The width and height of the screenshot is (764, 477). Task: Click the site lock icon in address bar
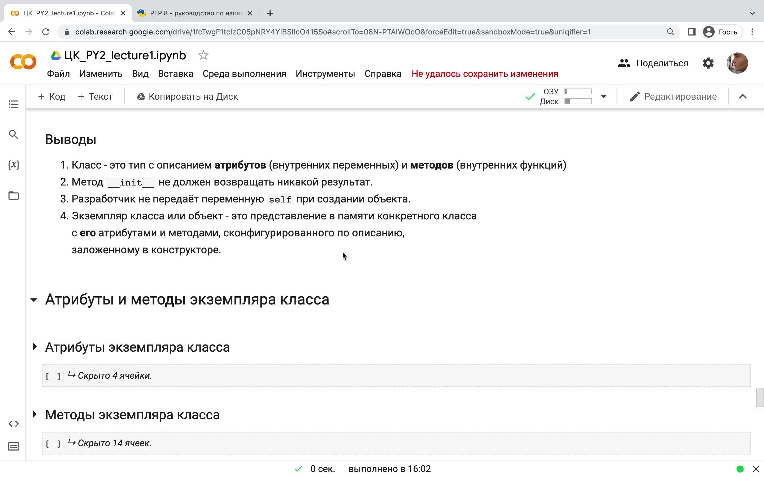(x=67, y=32)
